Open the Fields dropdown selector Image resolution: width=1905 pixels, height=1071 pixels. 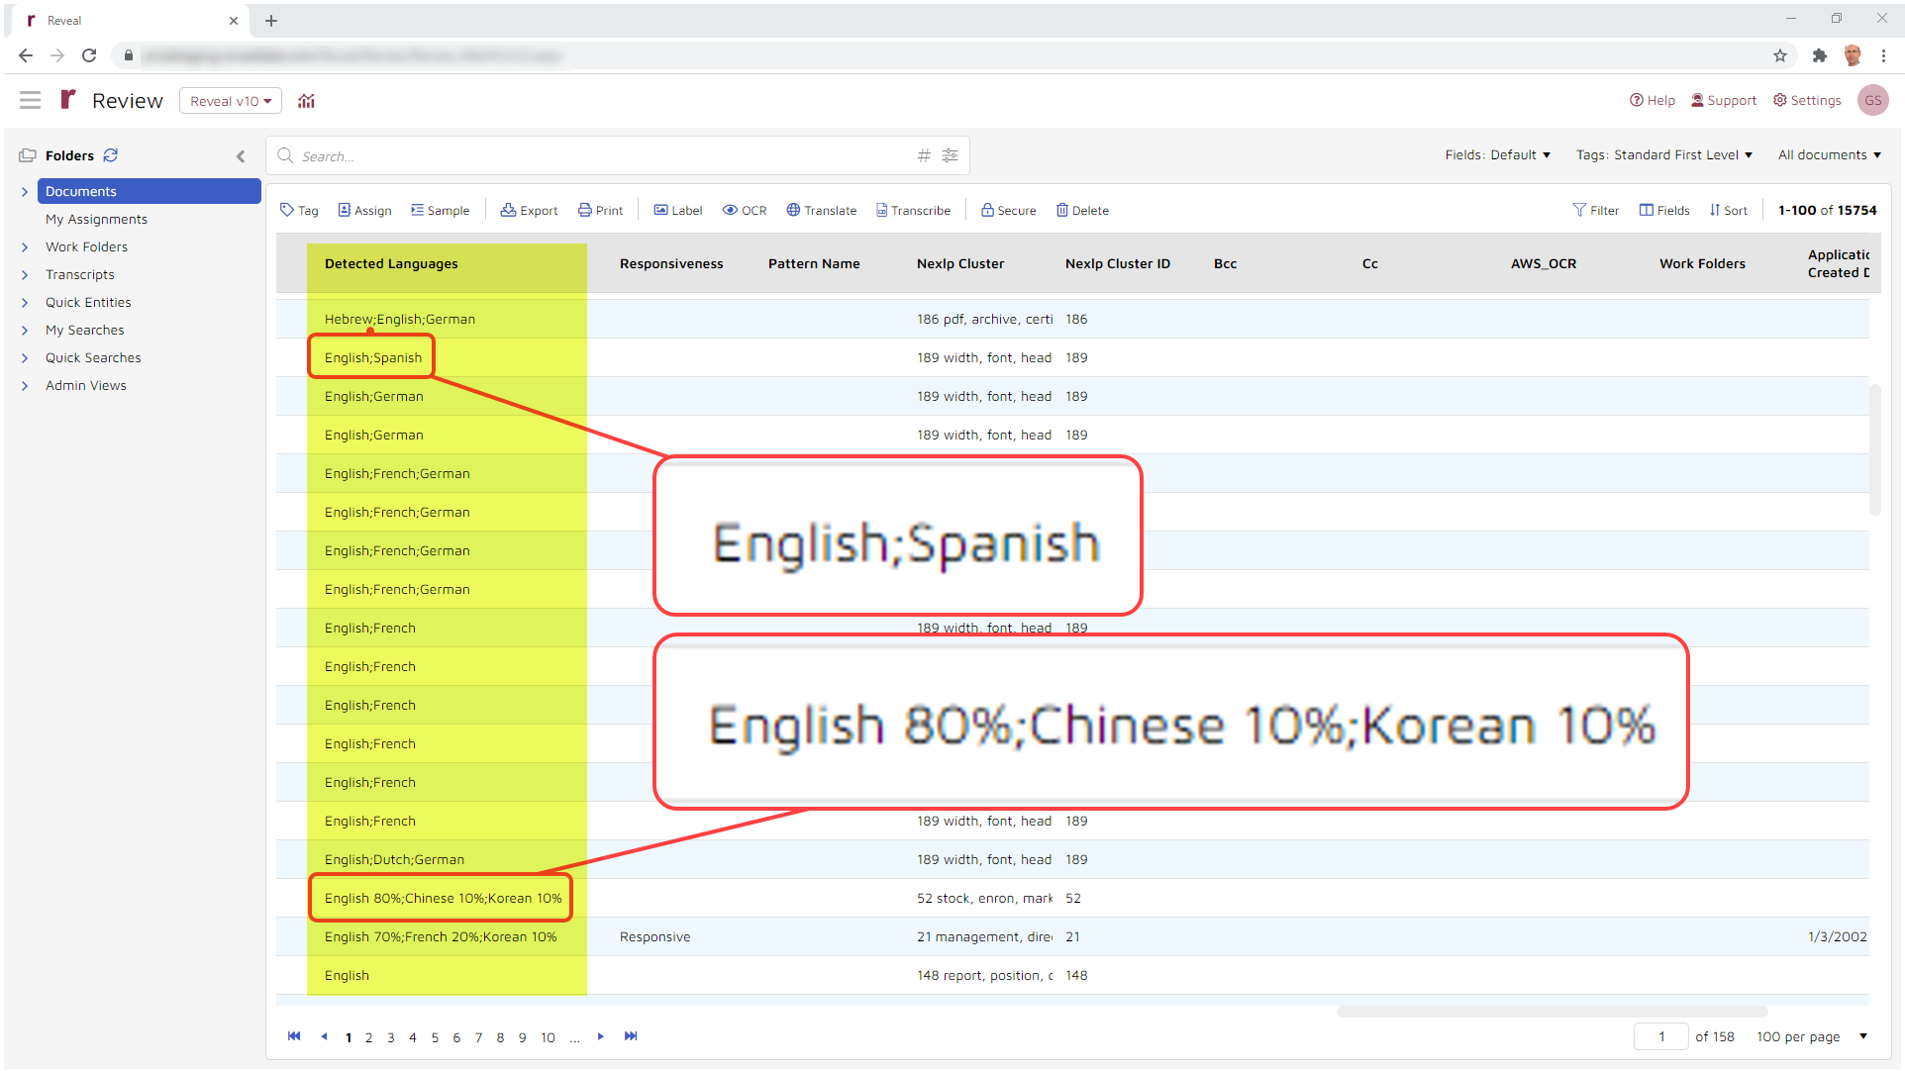point(1498,155)
